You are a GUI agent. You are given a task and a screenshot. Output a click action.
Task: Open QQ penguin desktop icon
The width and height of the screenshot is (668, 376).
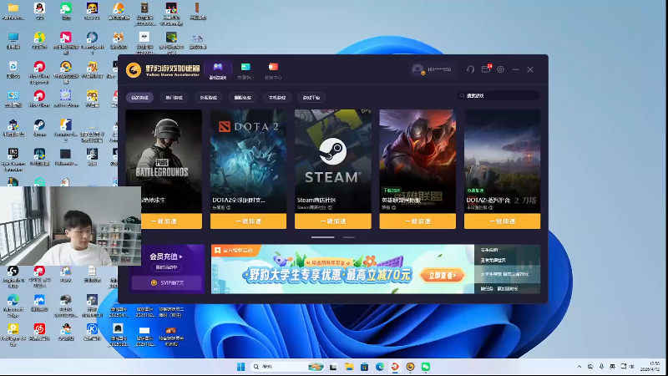pyautogui.click(x=39, y=12)
